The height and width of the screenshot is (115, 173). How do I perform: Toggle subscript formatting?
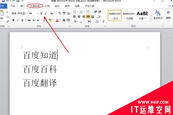pos(34,20)
